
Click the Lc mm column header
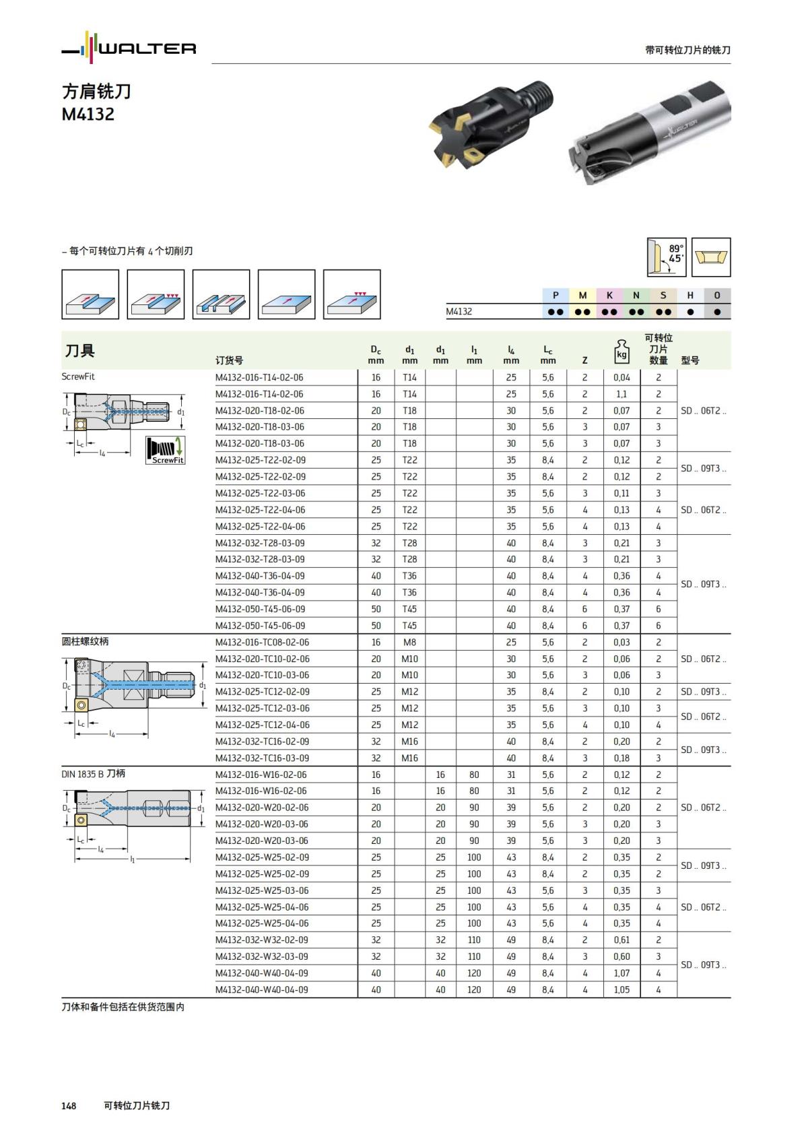coord(548,355)
